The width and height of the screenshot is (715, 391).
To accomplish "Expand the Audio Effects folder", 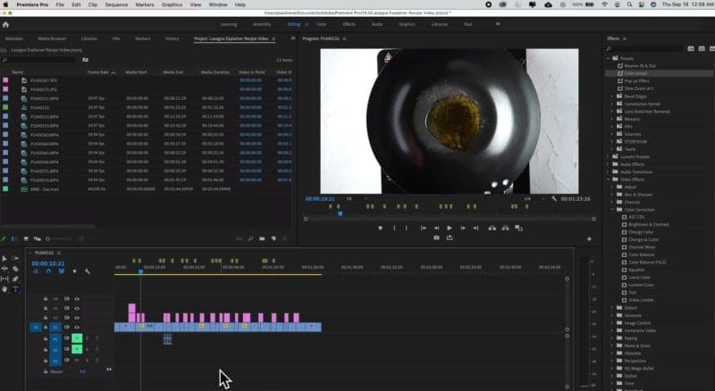I will click(609, 164).
